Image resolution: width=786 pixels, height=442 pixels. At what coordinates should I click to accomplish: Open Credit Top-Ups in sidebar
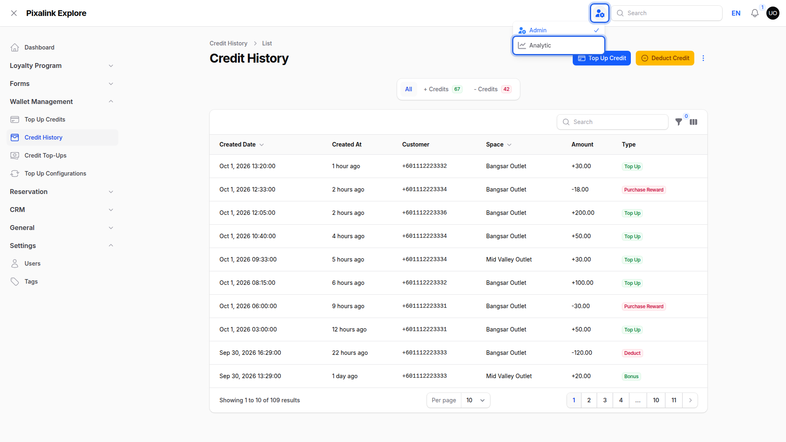[x=62, y=156]
